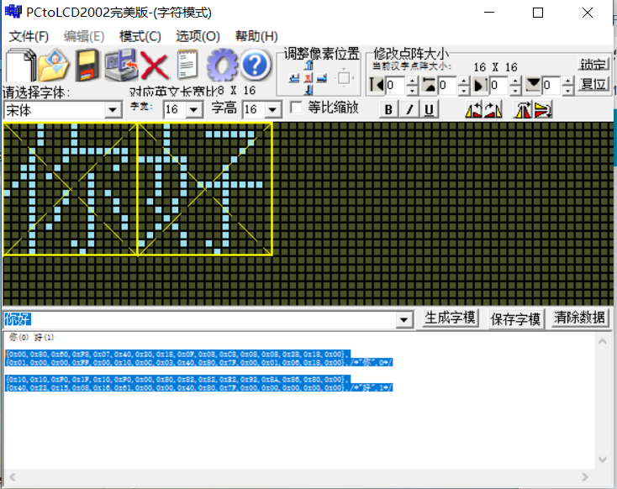Toggle underline U formatting
617x489 pixels.
coord(429,109)
